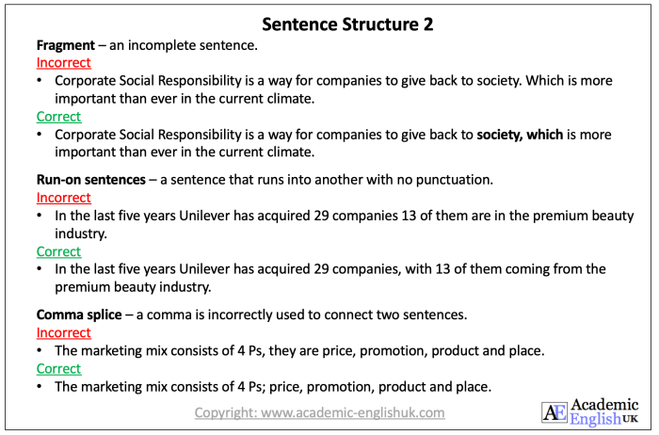Viewport: 659px width, 435px height.
Task: Click the Incorrect label under Comma splice
Action: click(x=63, y=332)
